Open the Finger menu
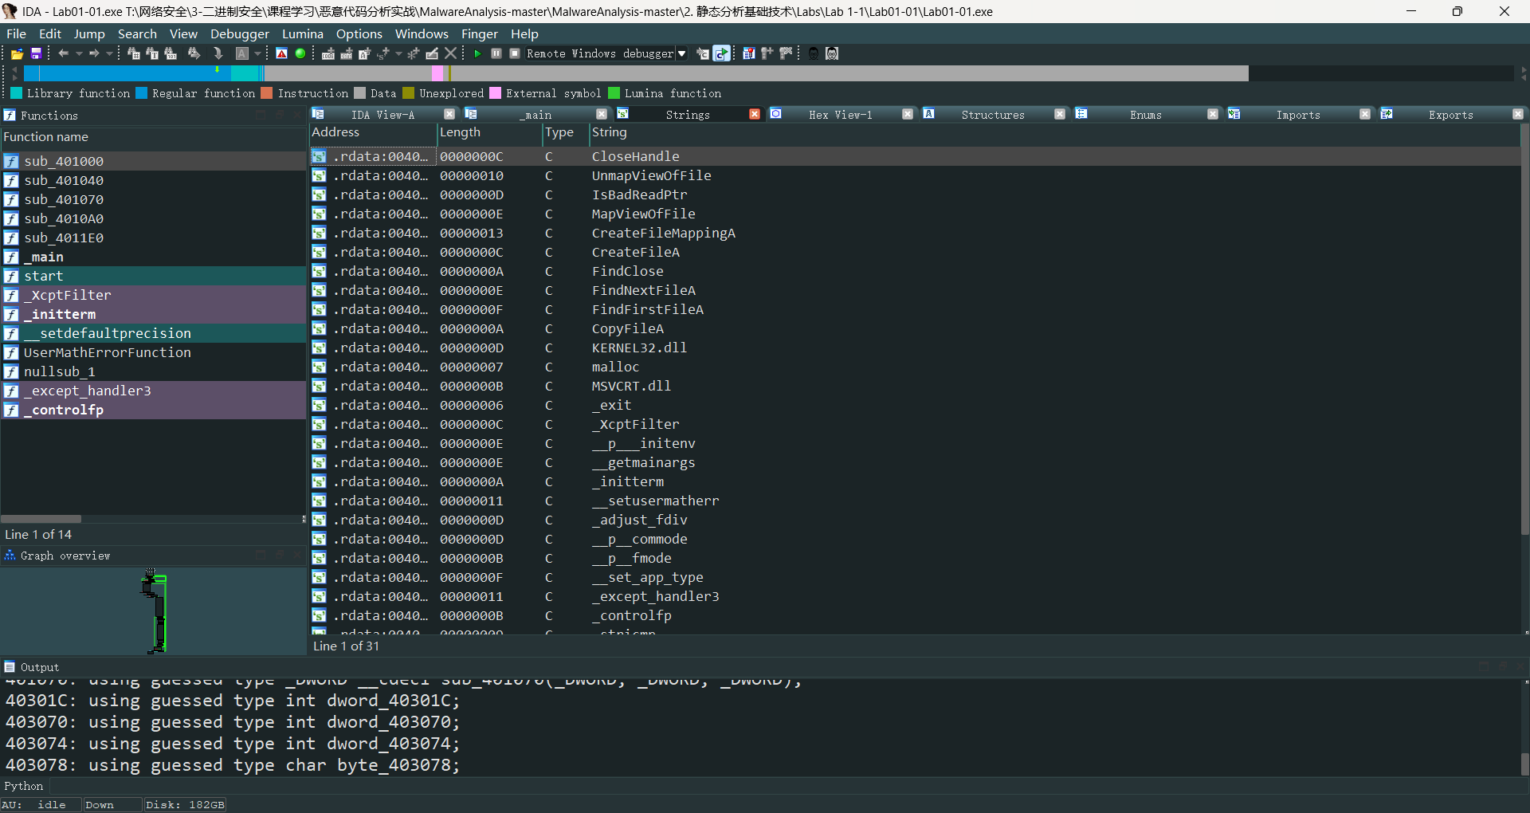This screenshot has height=813, width=1530. pos(480,33)
